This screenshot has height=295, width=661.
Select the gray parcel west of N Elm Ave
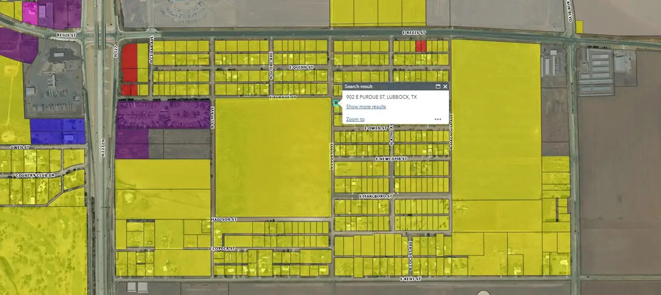(179, 144)
